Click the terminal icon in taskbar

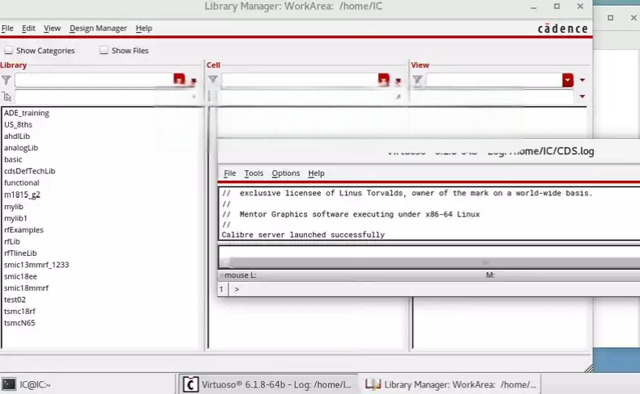(9, 384)
